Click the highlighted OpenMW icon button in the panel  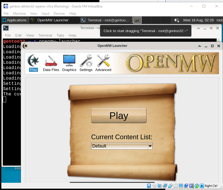[x=137, y=20]
